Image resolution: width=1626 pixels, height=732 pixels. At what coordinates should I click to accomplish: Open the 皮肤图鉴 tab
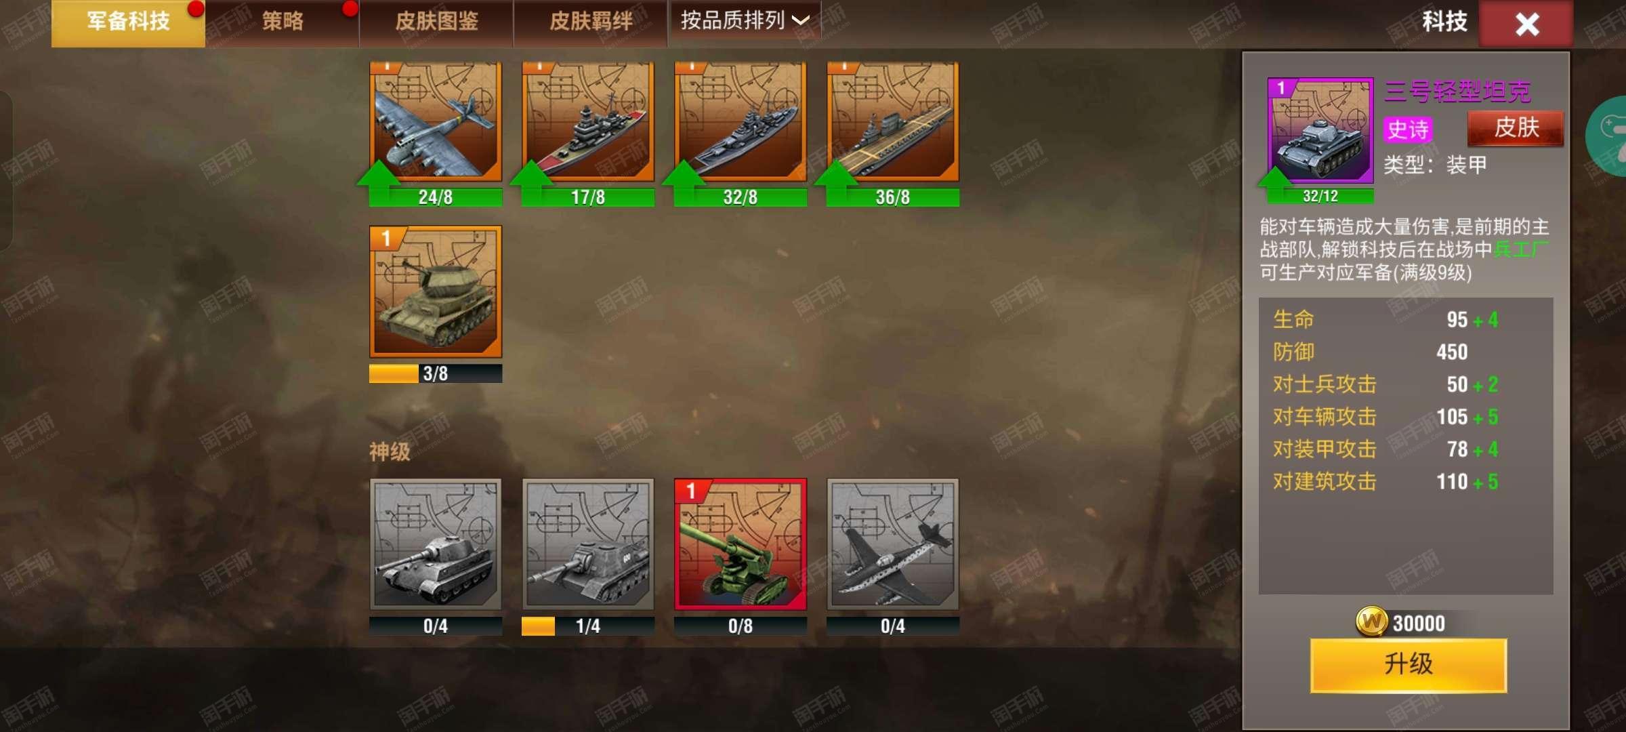click(x=436, y=22)
